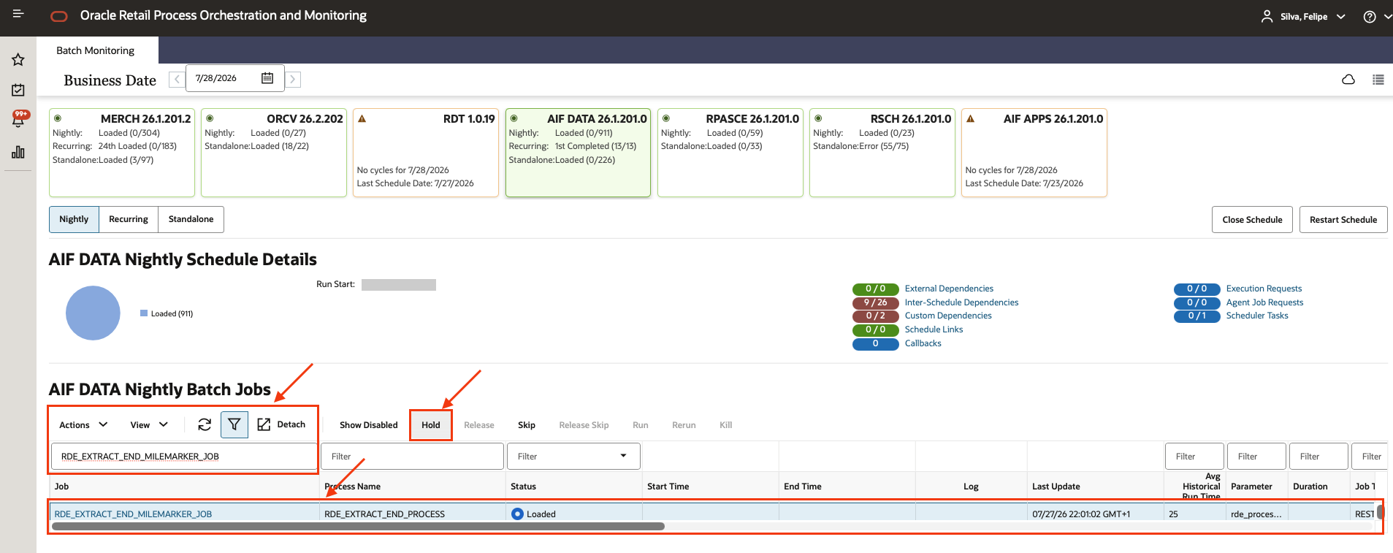
Task: Click RPASCE schedule status indicator icon
Action: 666,118
